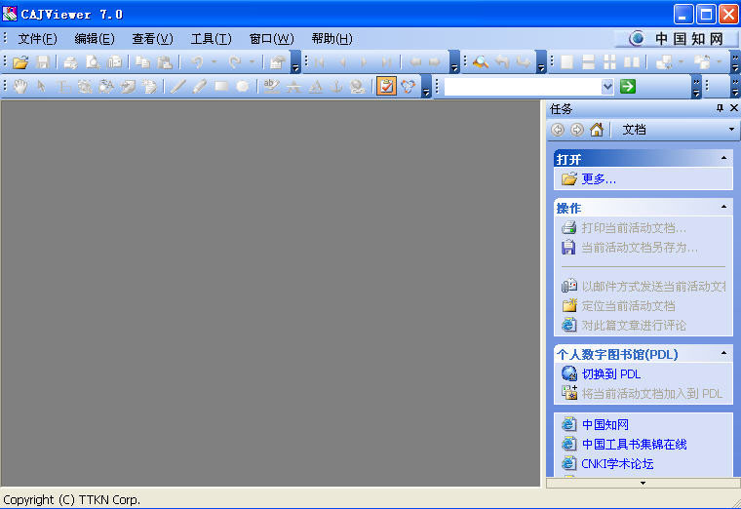The image size is (741, 509).
Task: Click the two-page side-by-side layout icon
Action: point(632,61)
